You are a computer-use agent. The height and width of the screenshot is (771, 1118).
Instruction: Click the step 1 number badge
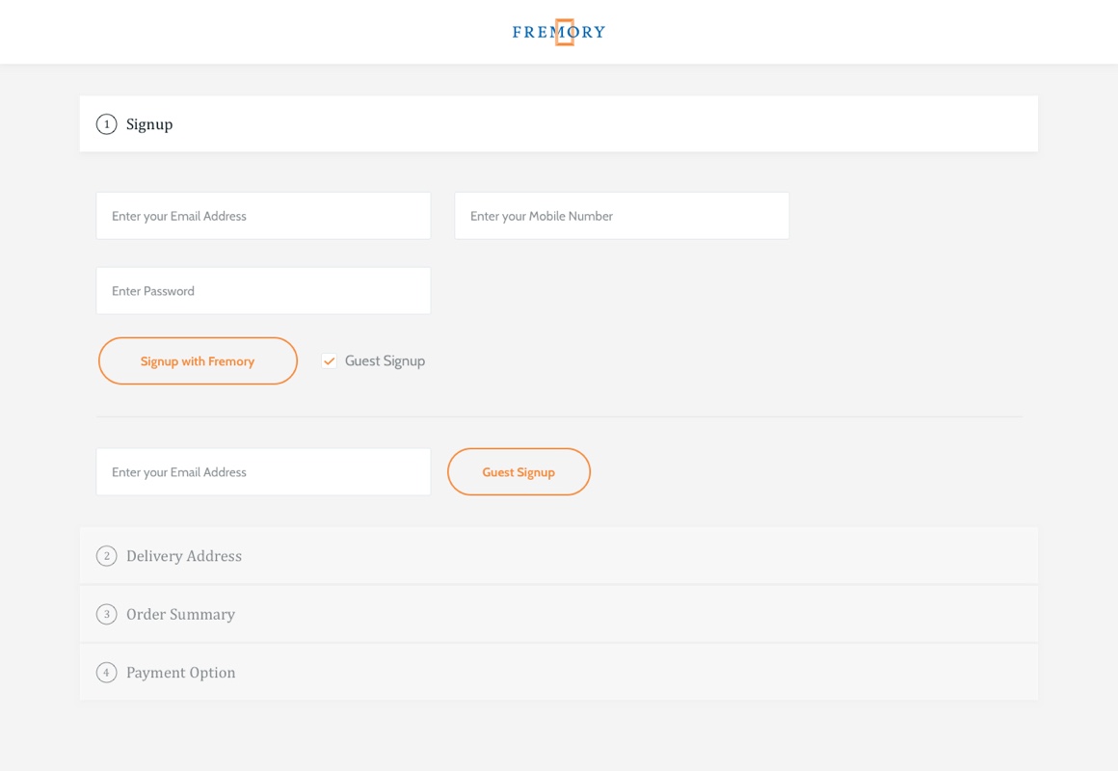[x=106, y=124]
